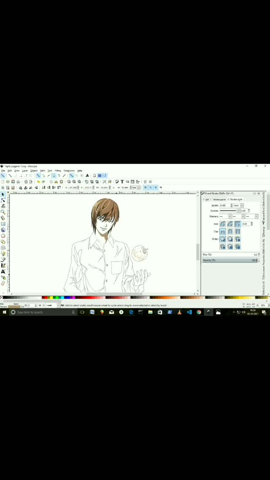Image resolution: width=270 pixels, height=480 pixels.
Task: Select the Star and polygon tool
Action: click(x=3, y=242)
